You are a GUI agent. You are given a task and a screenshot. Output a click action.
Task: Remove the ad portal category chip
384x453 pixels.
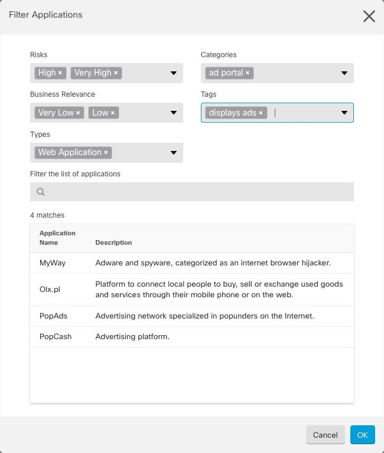point(248,73)
